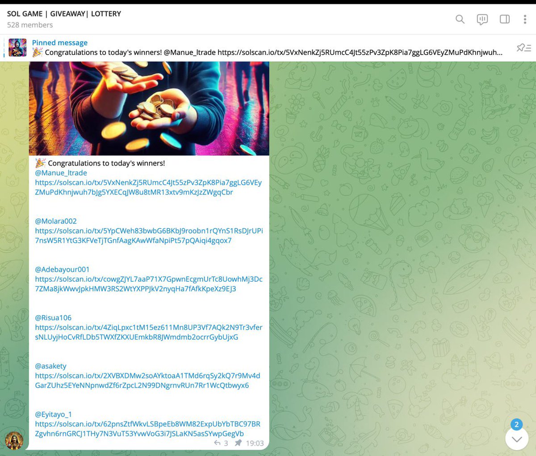Viewport: 536px width, 456px height.
Task: Click the SOL GAME group title
Action: click(x=64, y=14)
